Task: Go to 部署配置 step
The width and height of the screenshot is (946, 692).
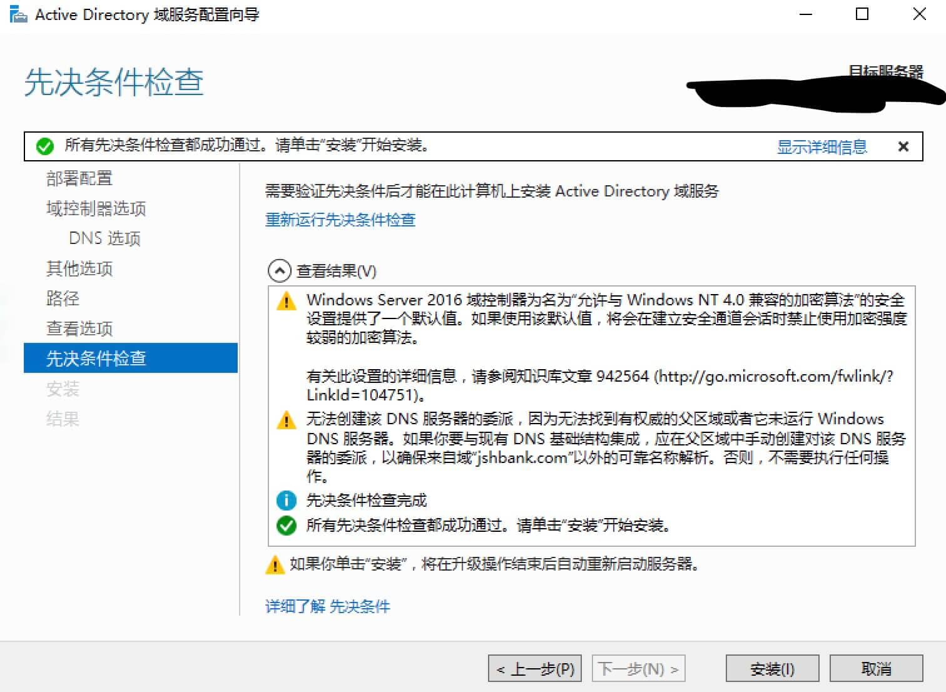Action: coord(79,178)
